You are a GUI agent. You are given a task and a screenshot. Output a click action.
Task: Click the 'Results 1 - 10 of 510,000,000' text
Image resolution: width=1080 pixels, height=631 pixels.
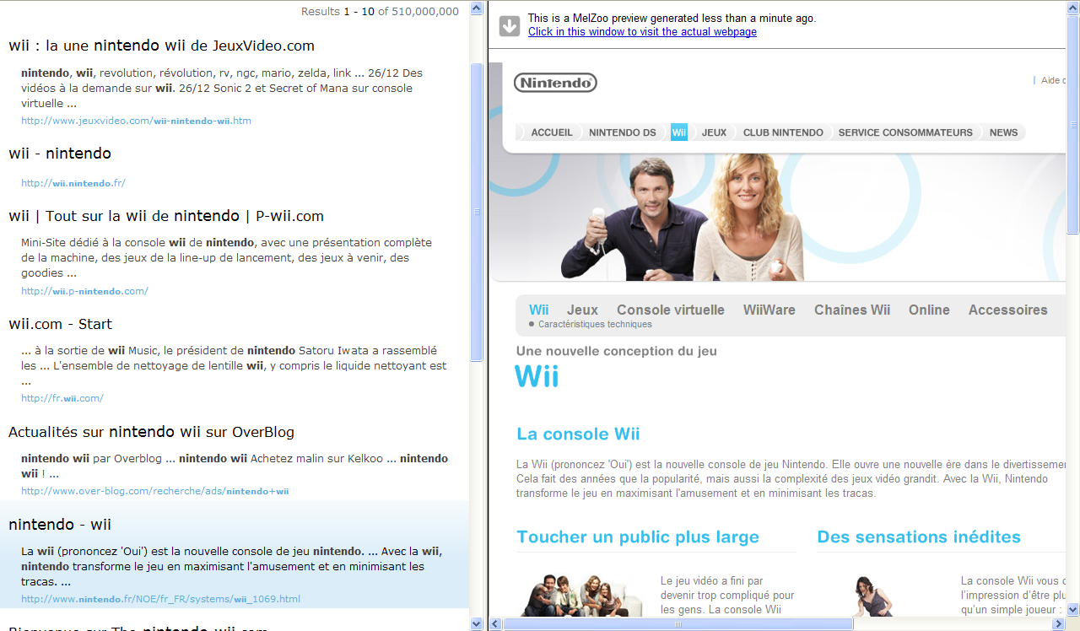click(380, 11)
